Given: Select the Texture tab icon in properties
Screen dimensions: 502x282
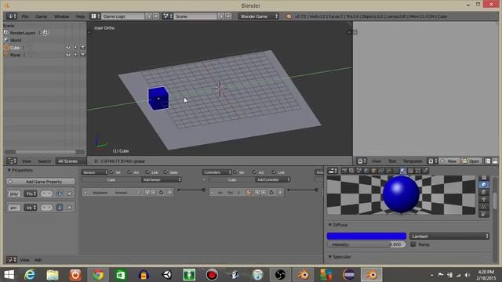Looking at the screenshot, I should [x=410, y=171].
